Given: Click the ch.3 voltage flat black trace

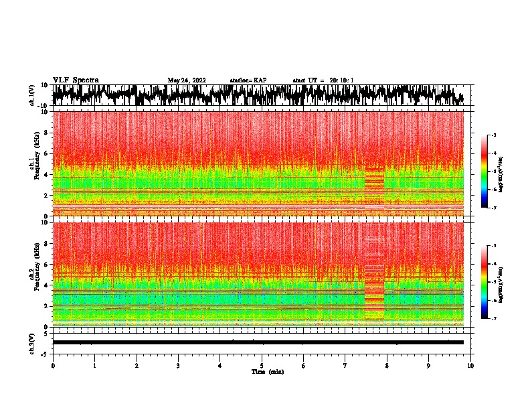Looking at the screenshot, I should (258, 342).
